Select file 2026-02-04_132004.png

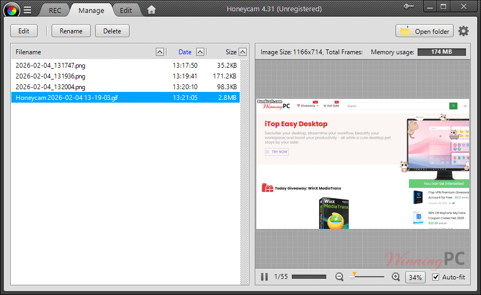pyautogui.click(x=125, y=87)
